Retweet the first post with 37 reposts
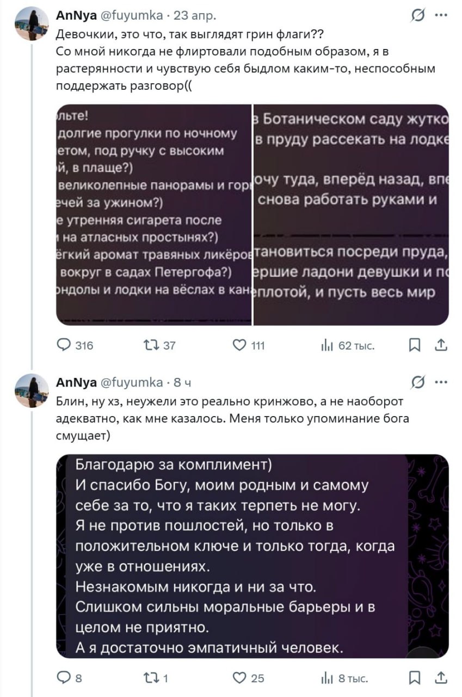 click(150, 345)
